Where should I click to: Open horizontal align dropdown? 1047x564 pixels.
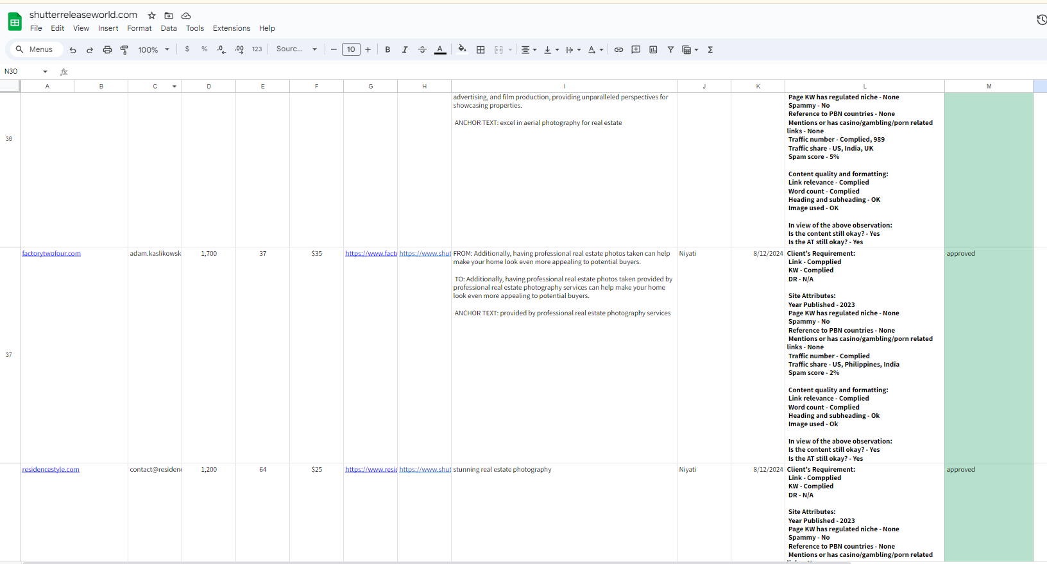tap(529, 49)
